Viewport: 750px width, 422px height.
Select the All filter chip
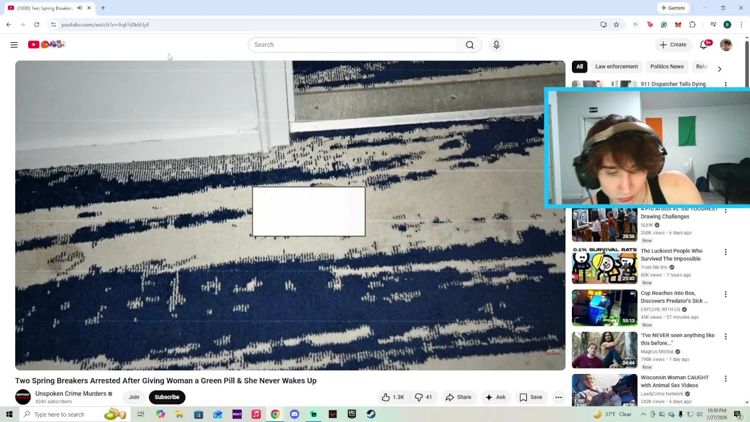tap(579, 67)
